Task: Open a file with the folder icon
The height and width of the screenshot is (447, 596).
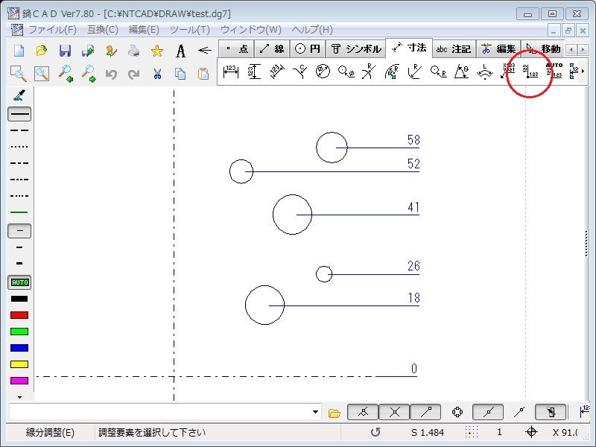Action: click(x=42, y=51)
